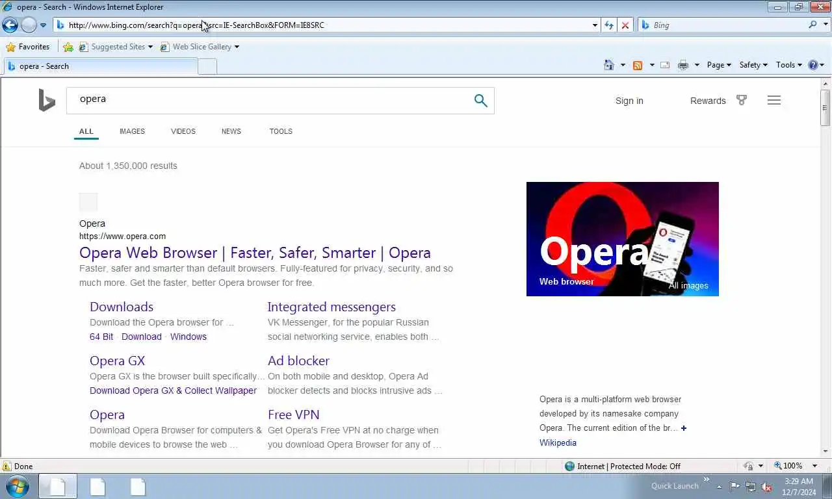The width and height of the screenshot is (832, 499).
Task: Click the zoom level 100% button
Action: tap(788, 466)
